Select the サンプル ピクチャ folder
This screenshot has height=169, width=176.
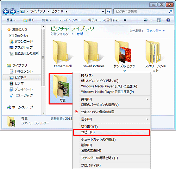click(124, 56)
